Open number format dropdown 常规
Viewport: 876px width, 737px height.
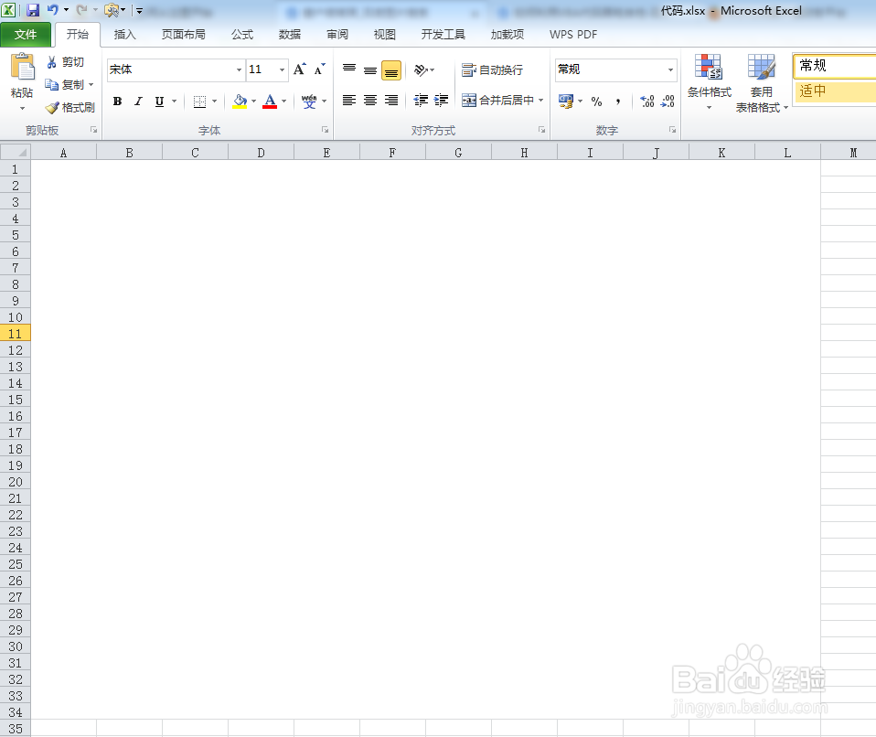pos(670,69)
